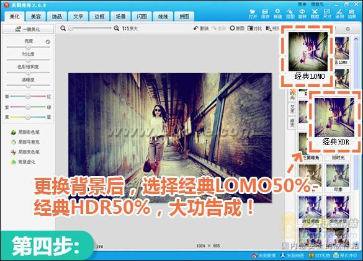
Task: Open the 涂鸦 doodle pen tool
Action: tap(339, 14)
